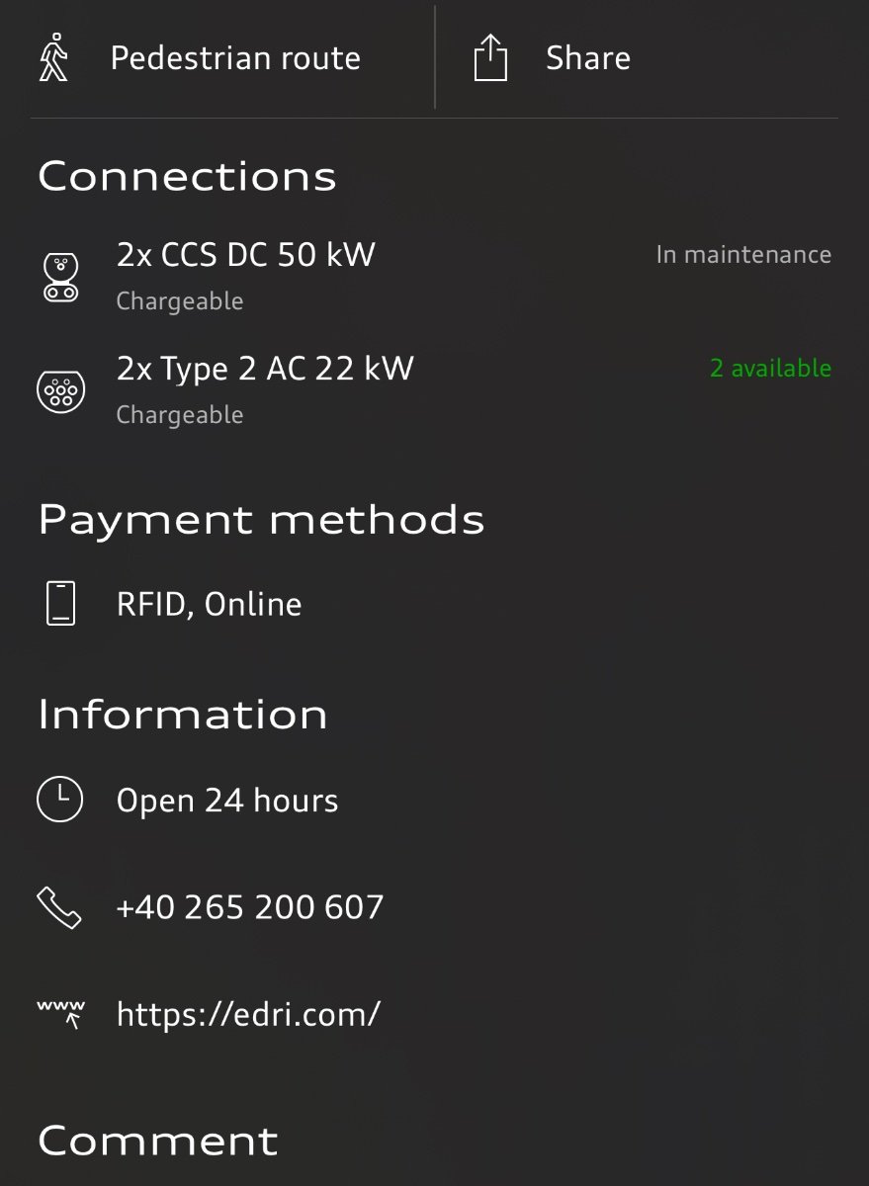The height and width of the screenshot is (1186, 869).
Task: Choose Share label text
Action: tap(588, 58)
